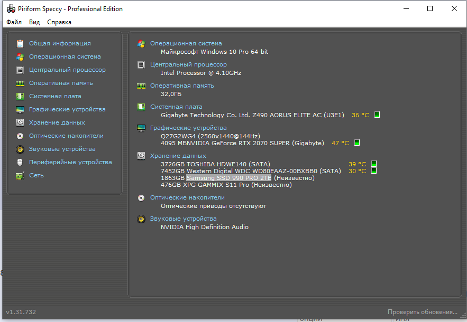
Task: Click the Общая информация clipboard icon in sidebar
Action: (20, 43)
